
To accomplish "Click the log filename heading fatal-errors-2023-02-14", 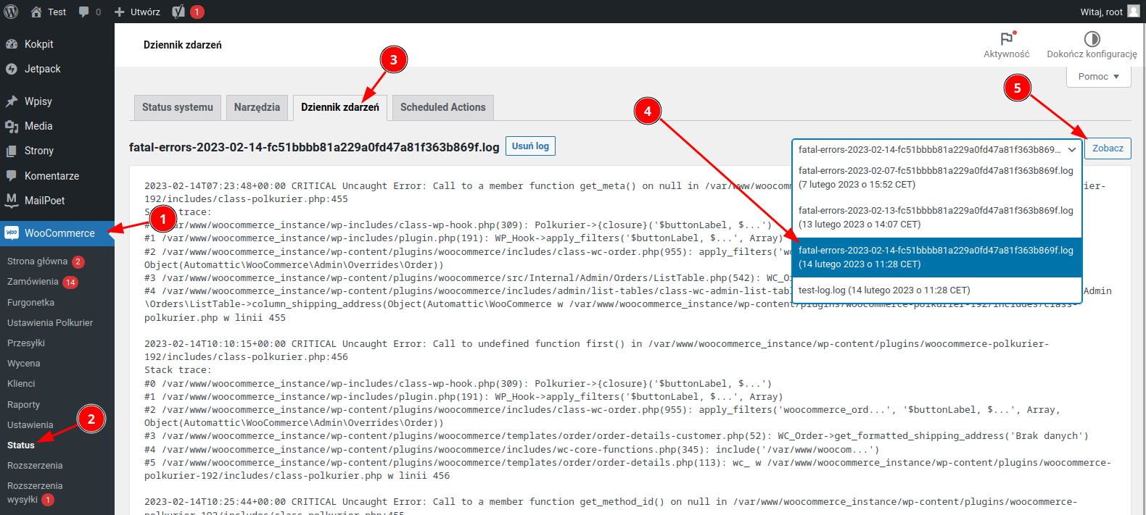I will click(x=314, y=147).
